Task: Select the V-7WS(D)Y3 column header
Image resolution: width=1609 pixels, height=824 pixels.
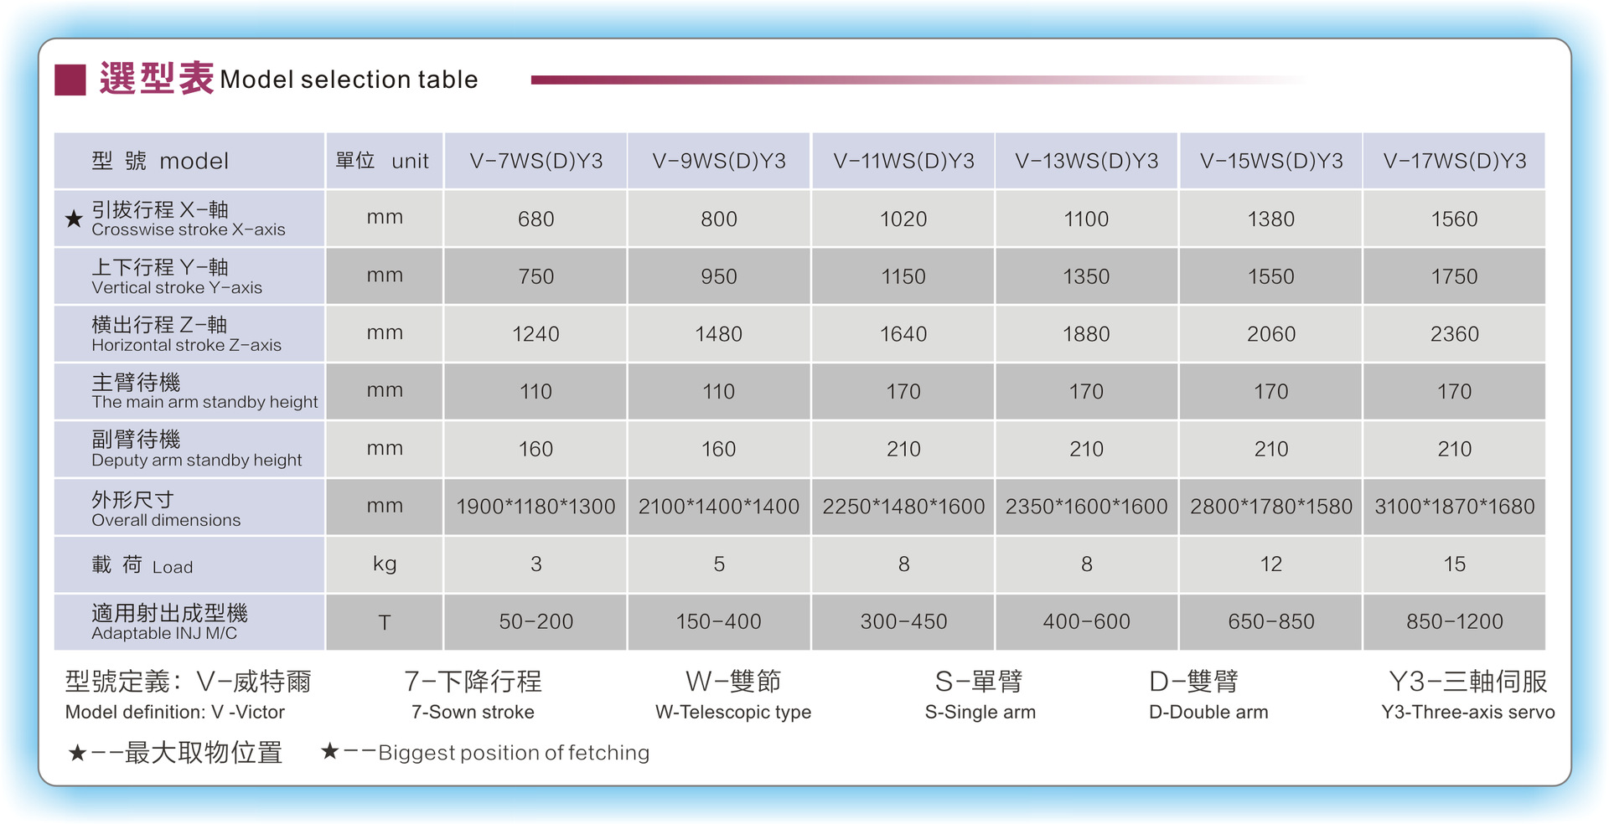Action: [536, 161]
